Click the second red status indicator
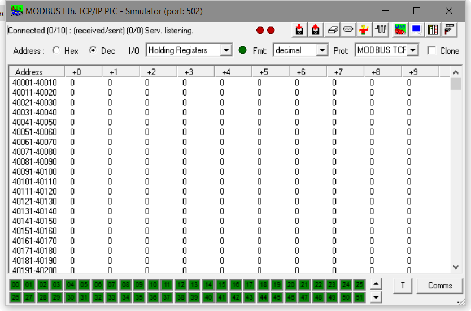This screenshot has height=311, width=471. (x=271, y=31)
